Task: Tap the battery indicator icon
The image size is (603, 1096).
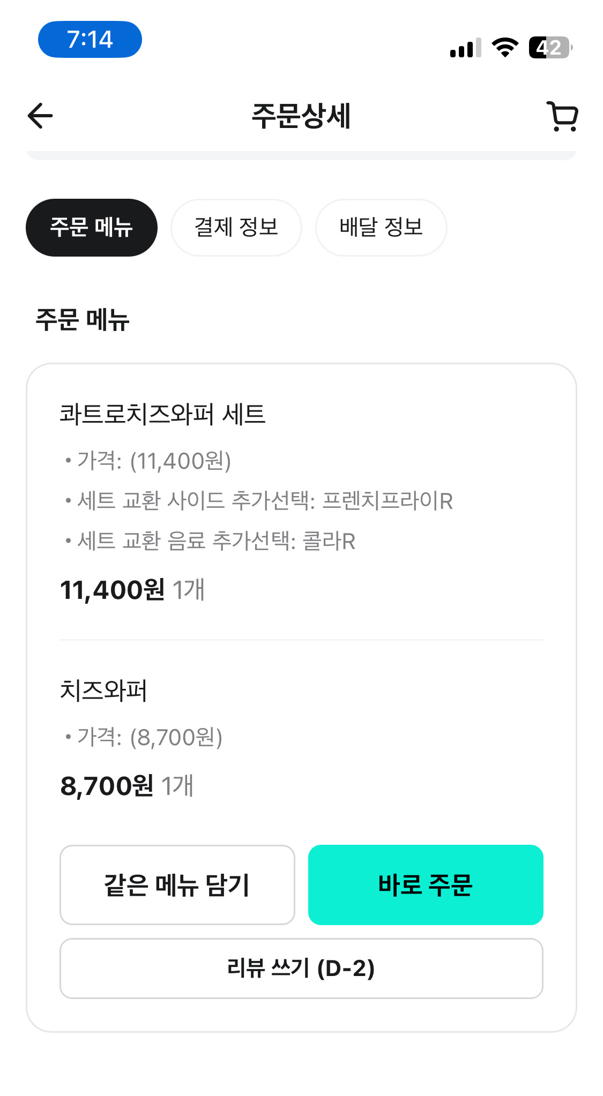Action: pos(550,48)
